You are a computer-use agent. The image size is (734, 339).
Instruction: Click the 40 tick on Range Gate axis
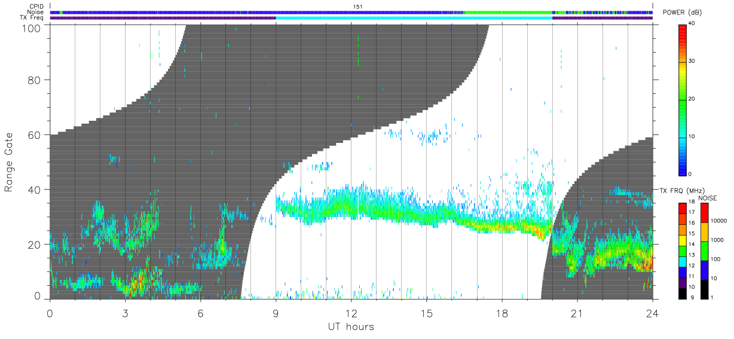pos(35,190)
